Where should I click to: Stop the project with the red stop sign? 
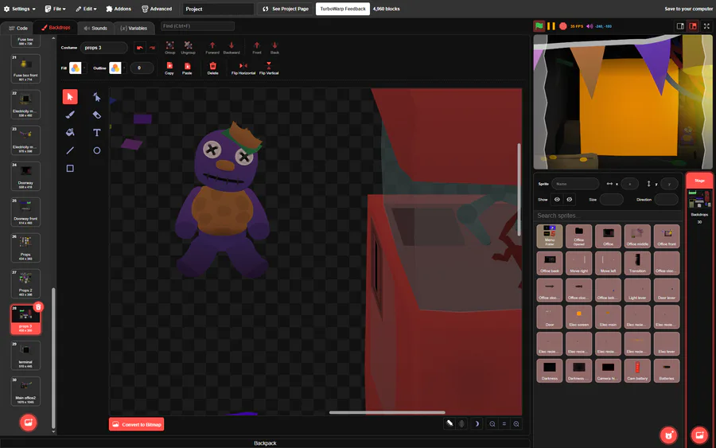(563, 26)
